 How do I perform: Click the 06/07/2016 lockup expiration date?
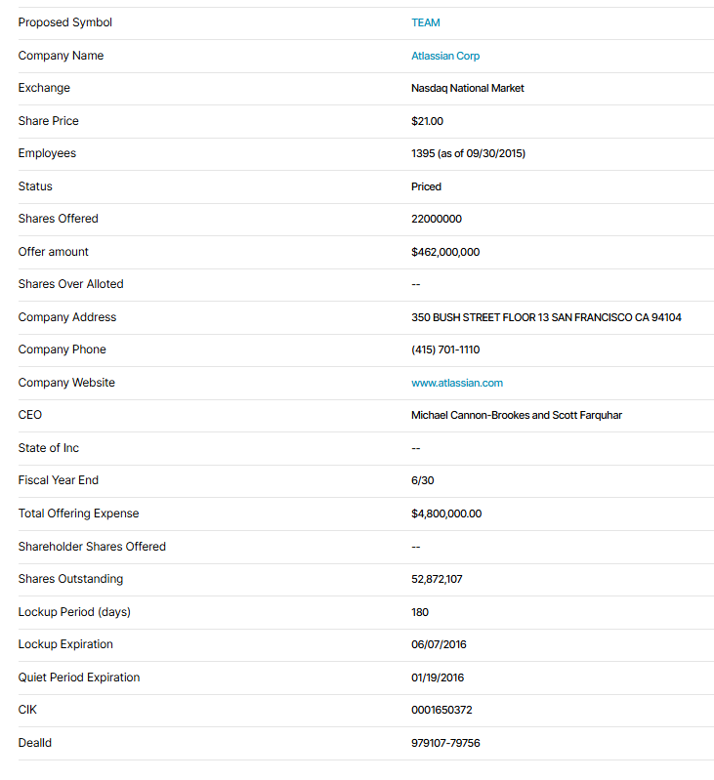[x=439, y=644]
